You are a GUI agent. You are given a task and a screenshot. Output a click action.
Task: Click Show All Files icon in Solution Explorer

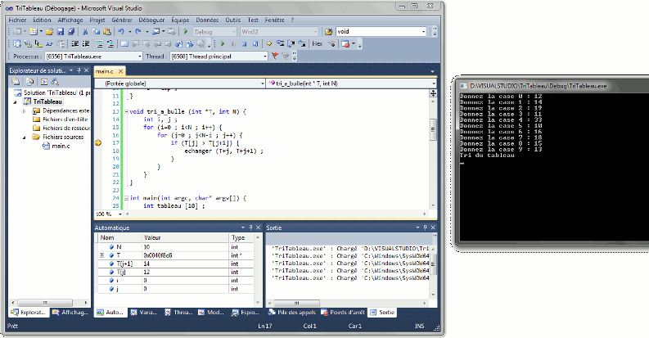[29, 82]
